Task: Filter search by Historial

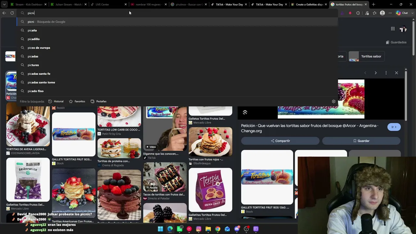Action: (56, 101)
